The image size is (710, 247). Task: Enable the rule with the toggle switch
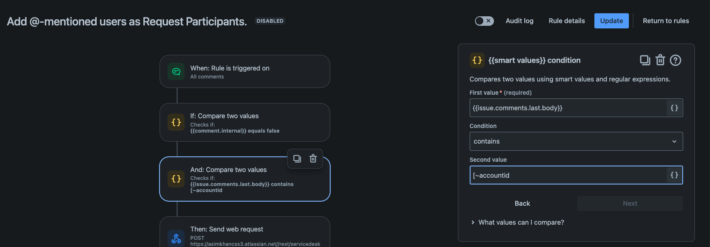[x=484, y=21]
